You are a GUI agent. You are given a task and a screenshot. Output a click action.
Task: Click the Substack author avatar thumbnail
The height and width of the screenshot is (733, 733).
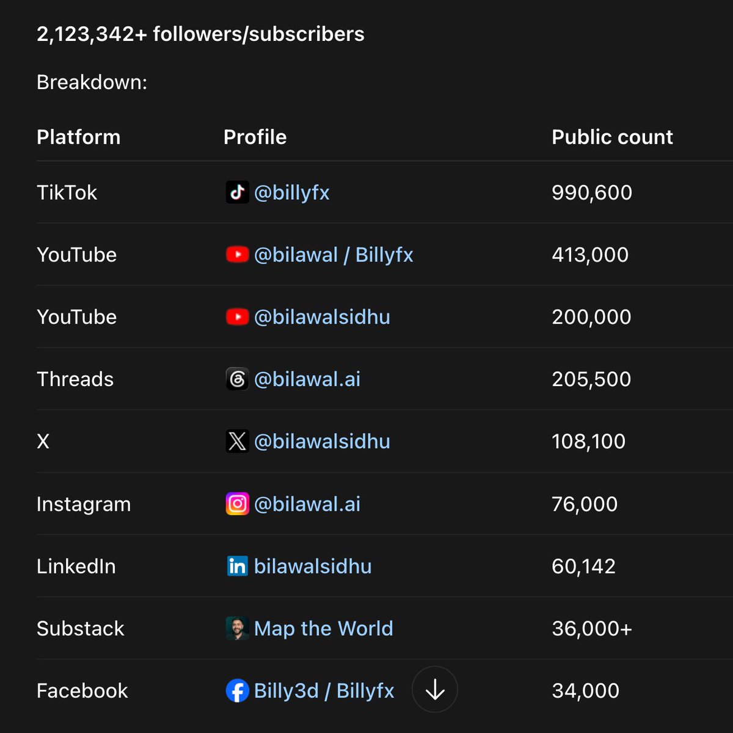(237, 629)
